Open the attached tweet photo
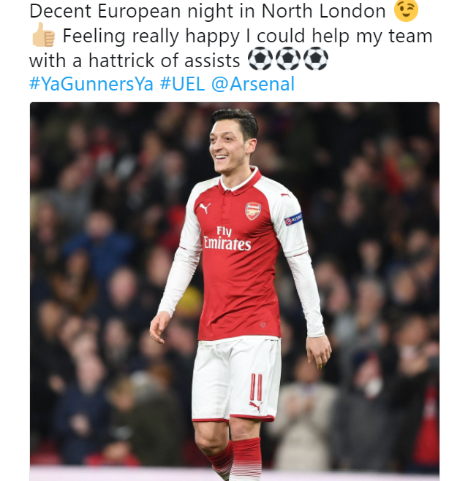468x481 pixels. click(x=234, y=292)
